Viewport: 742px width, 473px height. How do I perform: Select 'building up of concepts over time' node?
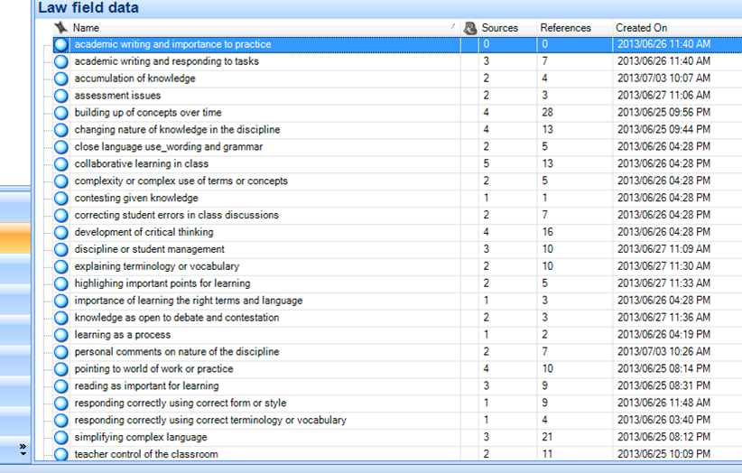pyautogui.click(x=147, y=113)
